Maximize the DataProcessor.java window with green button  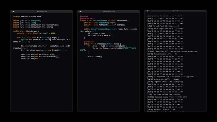pyautogui.click(x=82, y=12)
